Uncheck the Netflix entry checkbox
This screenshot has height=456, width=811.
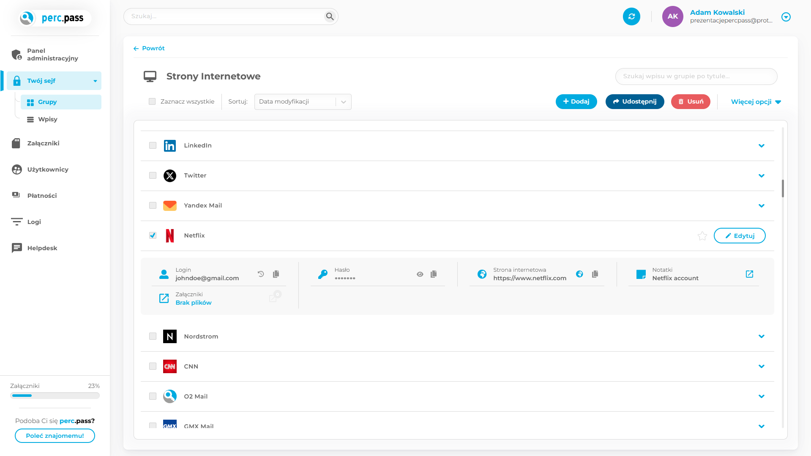click(153, 235)
